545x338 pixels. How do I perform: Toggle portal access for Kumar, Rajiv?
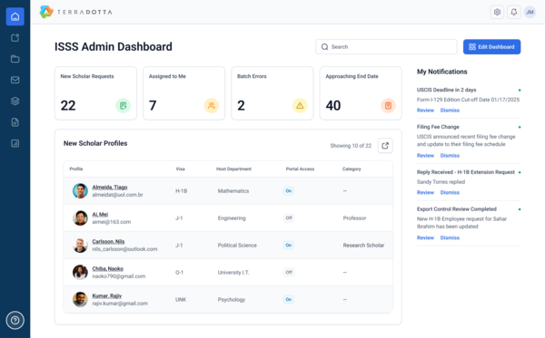289,299
